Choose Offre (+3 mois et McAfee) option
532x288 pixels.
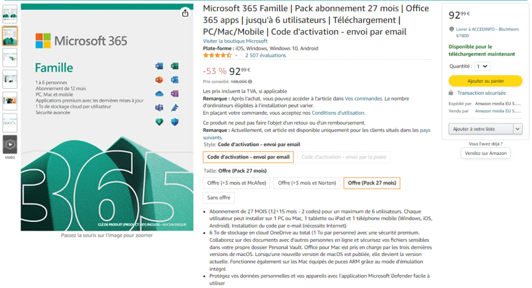[236, 183]
